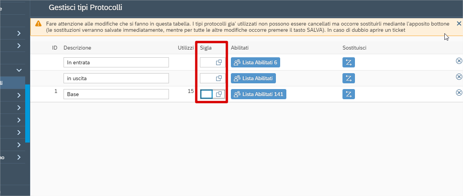Delete the in uscita row with circled X
Viewport: 463px width, 196px height.
click(x=459, y=77)
